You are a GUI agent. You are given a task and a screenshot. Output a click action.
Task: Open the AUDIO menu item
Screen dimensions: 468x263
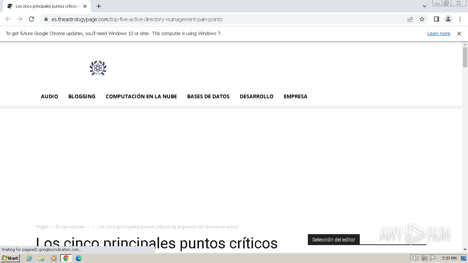[x=49, y=96]
